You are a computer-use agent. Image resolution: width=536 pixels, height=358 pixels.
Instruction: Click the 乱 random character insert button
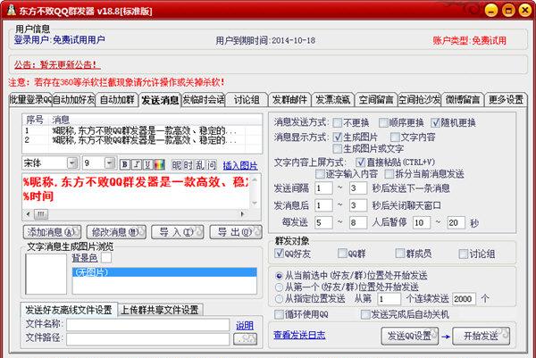point(199,164)
